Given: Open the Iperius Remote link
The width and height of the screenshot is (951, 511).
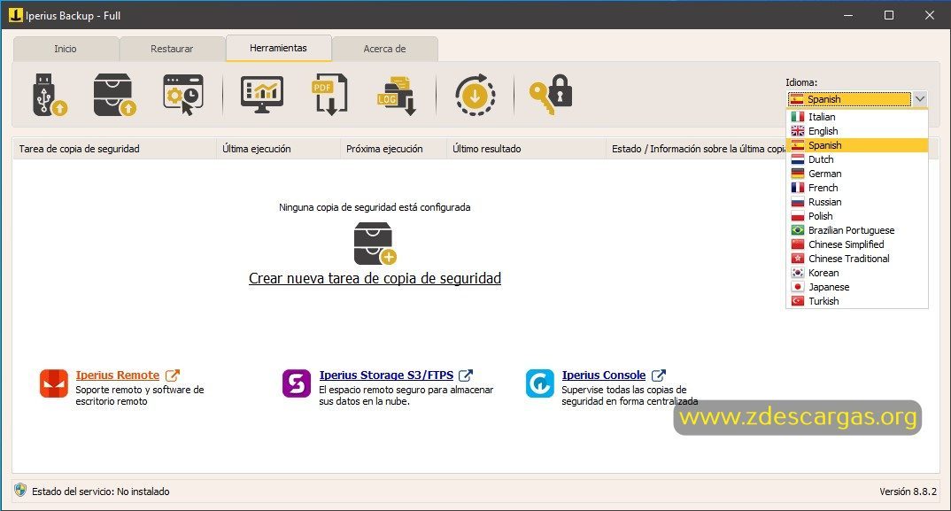Looking at the screenshot, I should click(118, 375).
